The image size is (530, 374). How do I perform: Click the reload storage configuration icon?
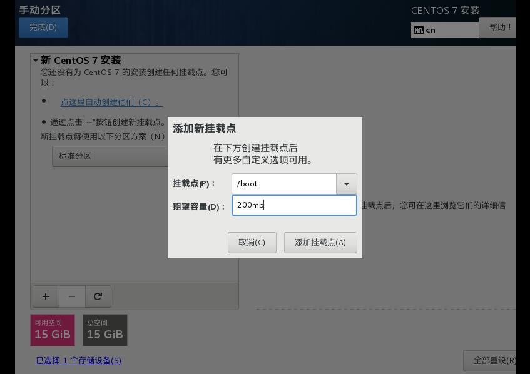[98, 296]
